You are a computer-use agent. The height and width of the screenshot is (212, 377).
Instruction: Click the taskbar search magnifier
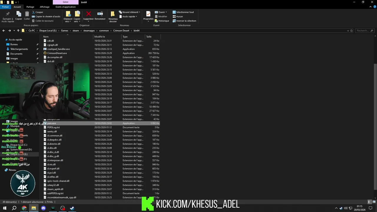point(14,208)
